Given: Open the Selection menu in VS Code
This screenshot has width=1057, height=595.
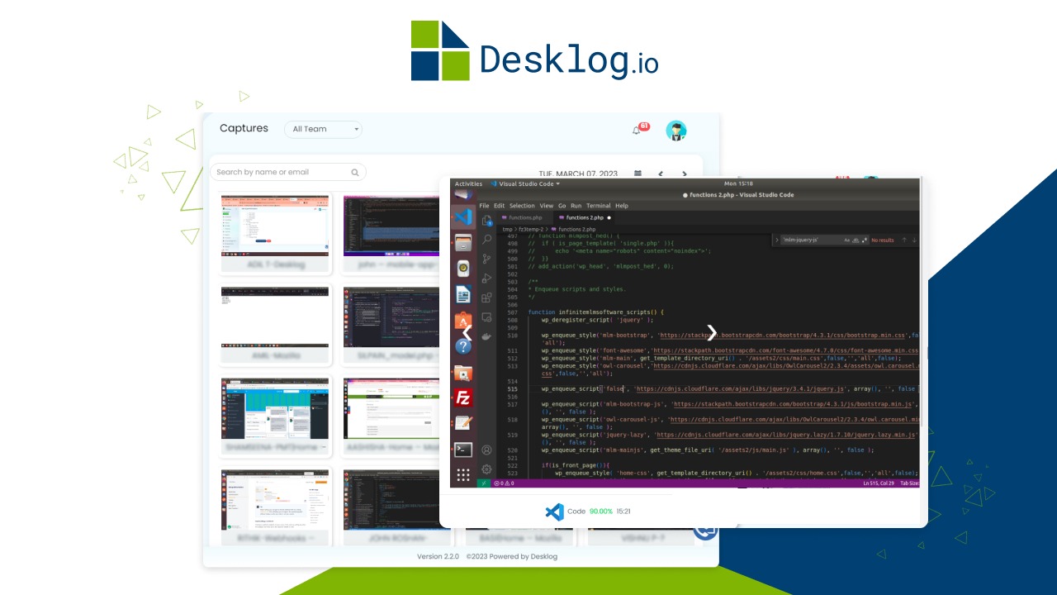Looking at the screenshot, I should pos(522,206).
